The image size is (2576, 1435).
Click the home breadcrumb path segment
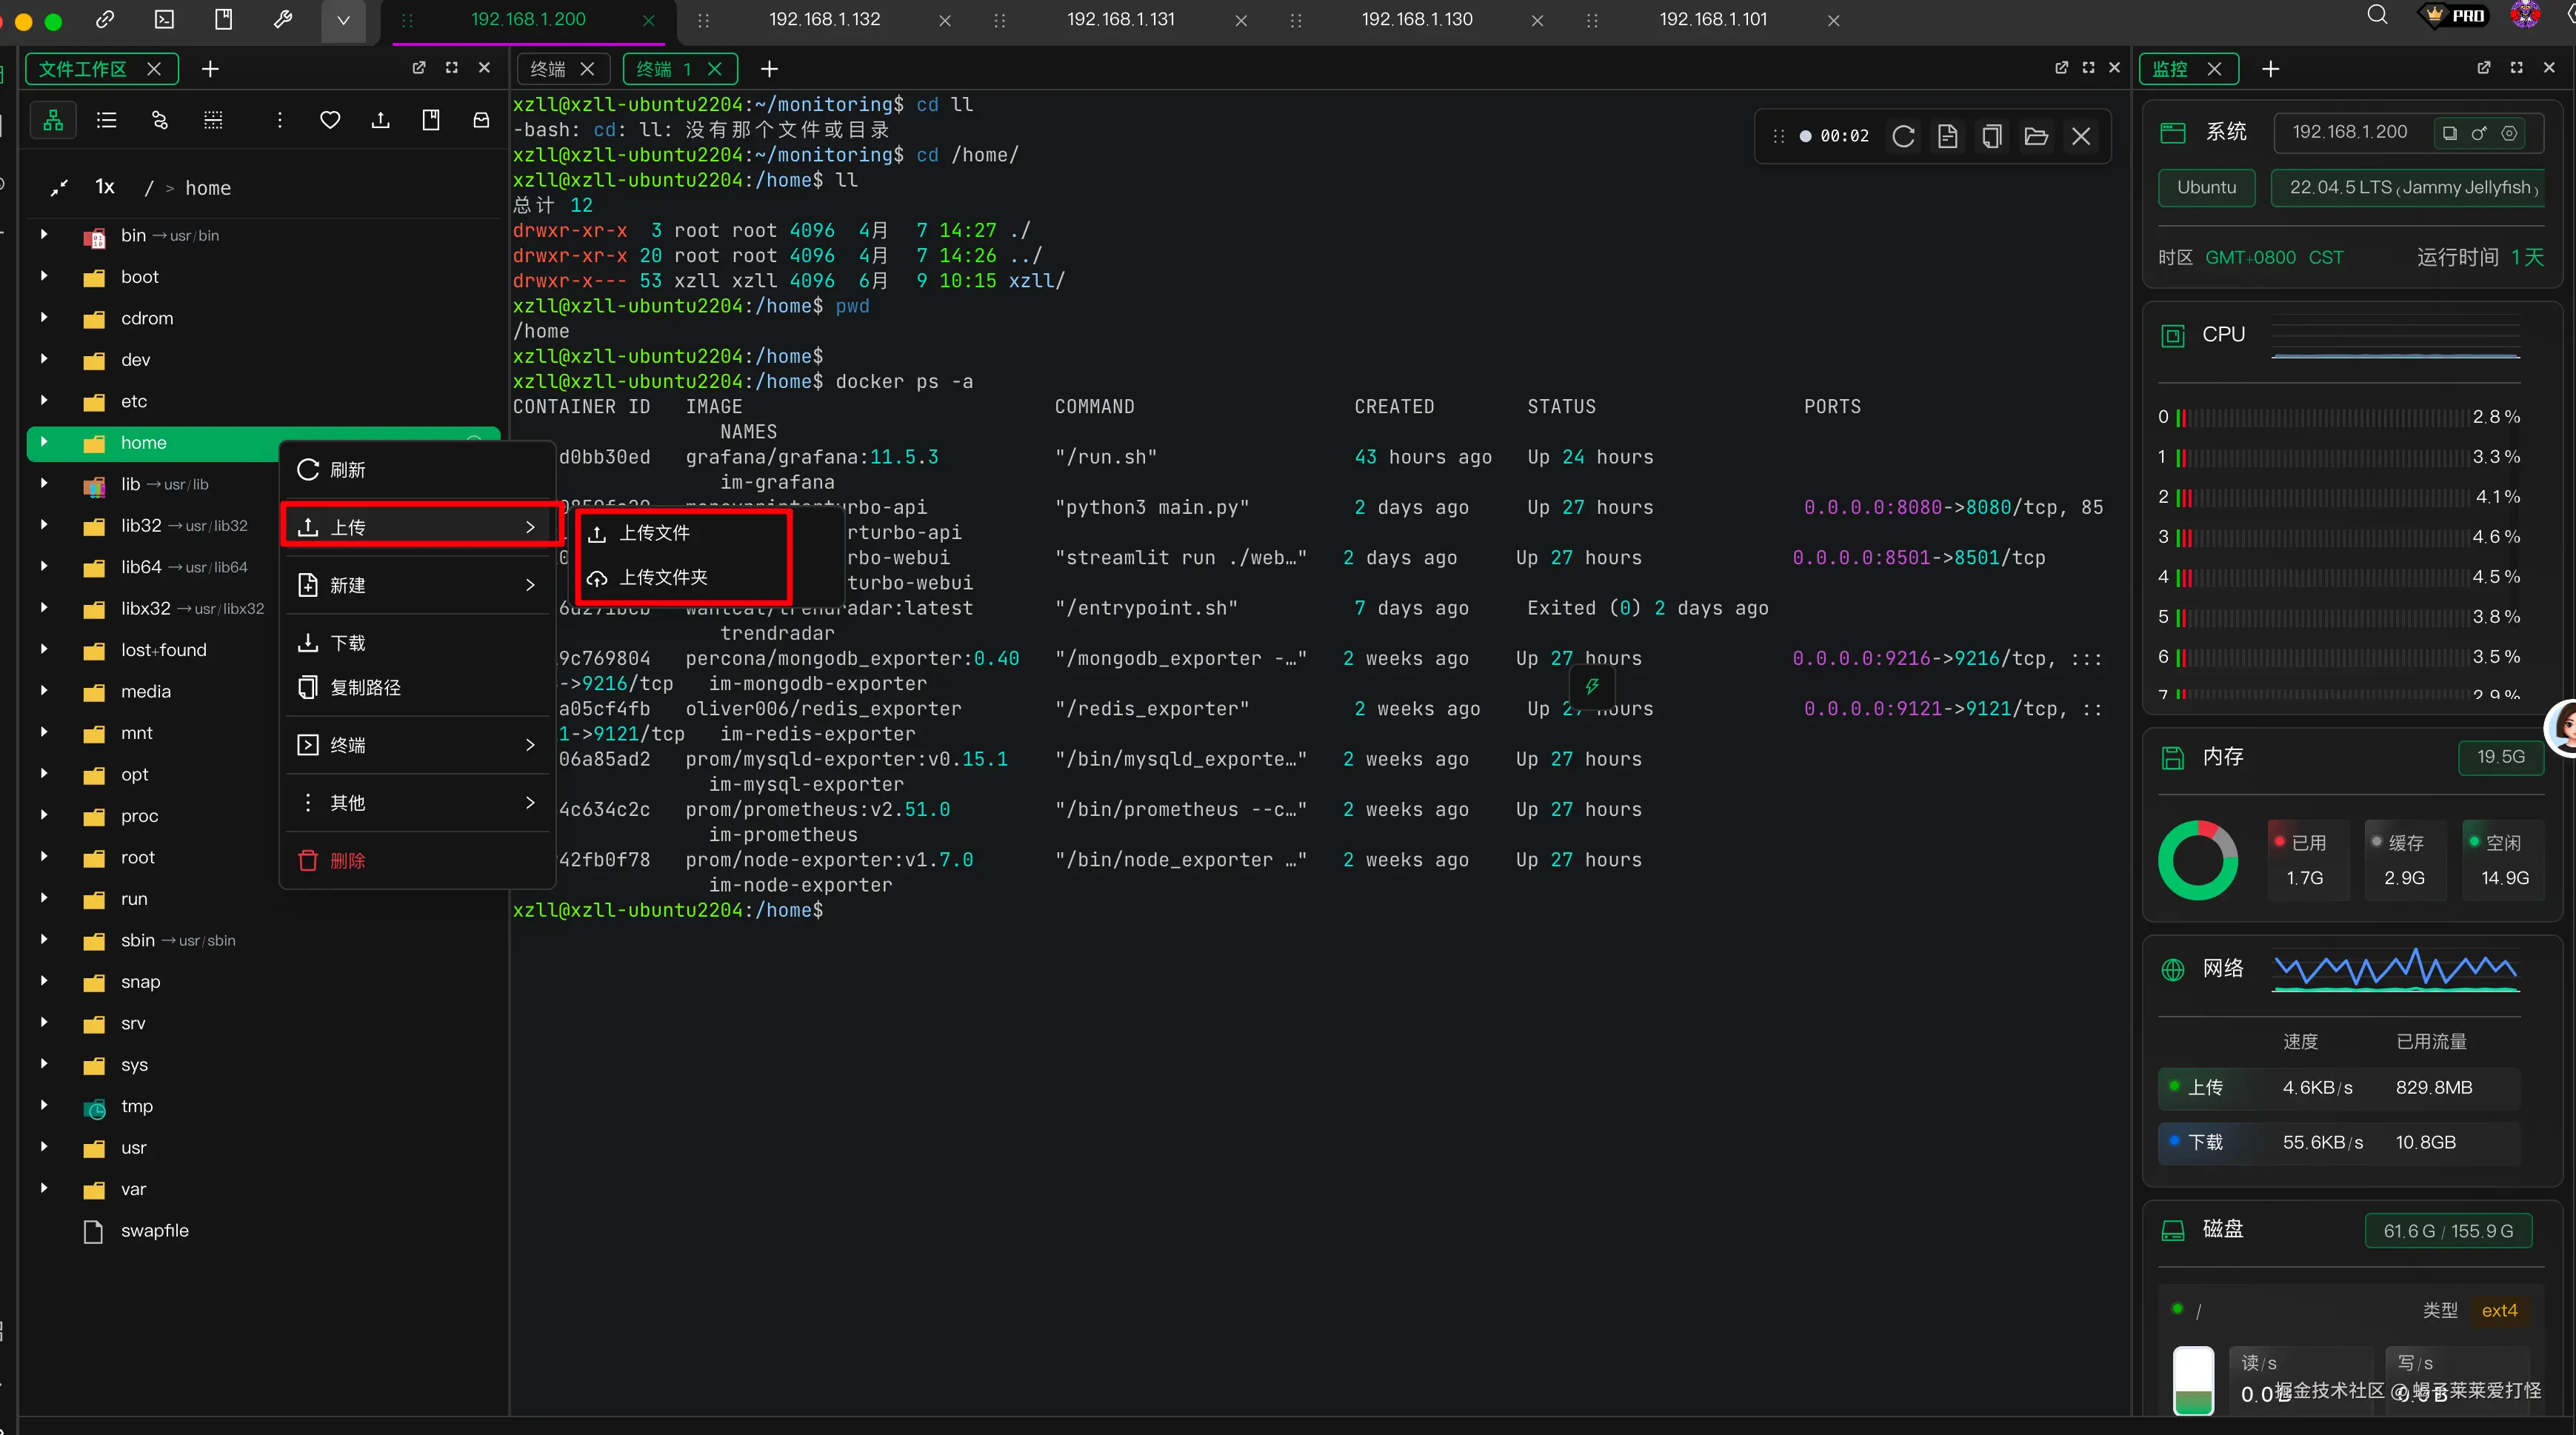pyautogui.click(x=208, y=188)
